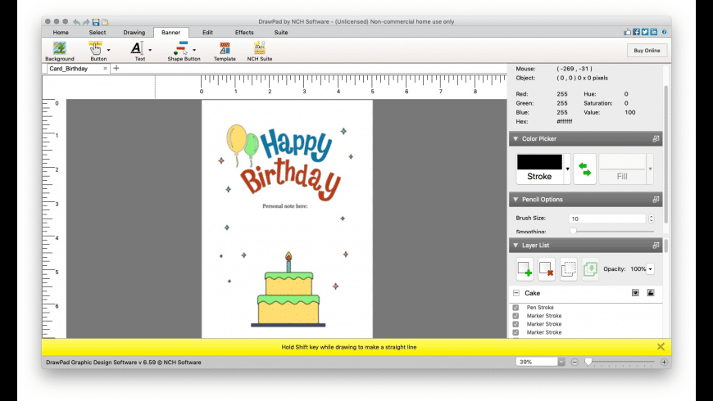
Task: Switch to the Drawing tab
Action: coord(134,32)
